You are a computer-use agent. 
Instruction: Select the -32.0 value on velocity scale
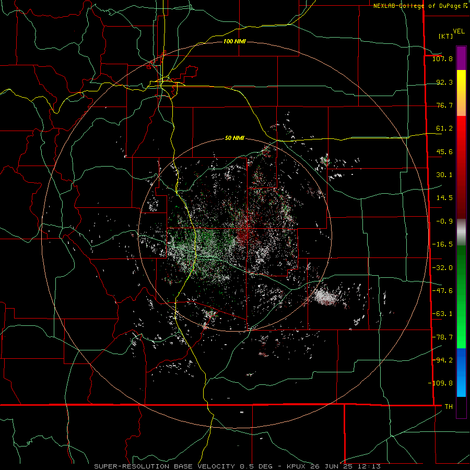[x=442, y=268]
